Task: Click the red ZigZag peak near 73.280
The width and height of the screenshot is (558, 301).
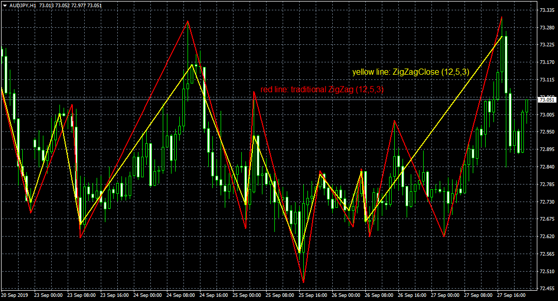Action: click(188, 21)
